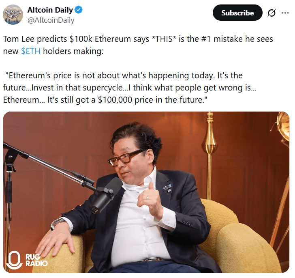Screen dimensions: 295x278
Task: Click the Altcoin Daily display name
Action: coord(50,10)
